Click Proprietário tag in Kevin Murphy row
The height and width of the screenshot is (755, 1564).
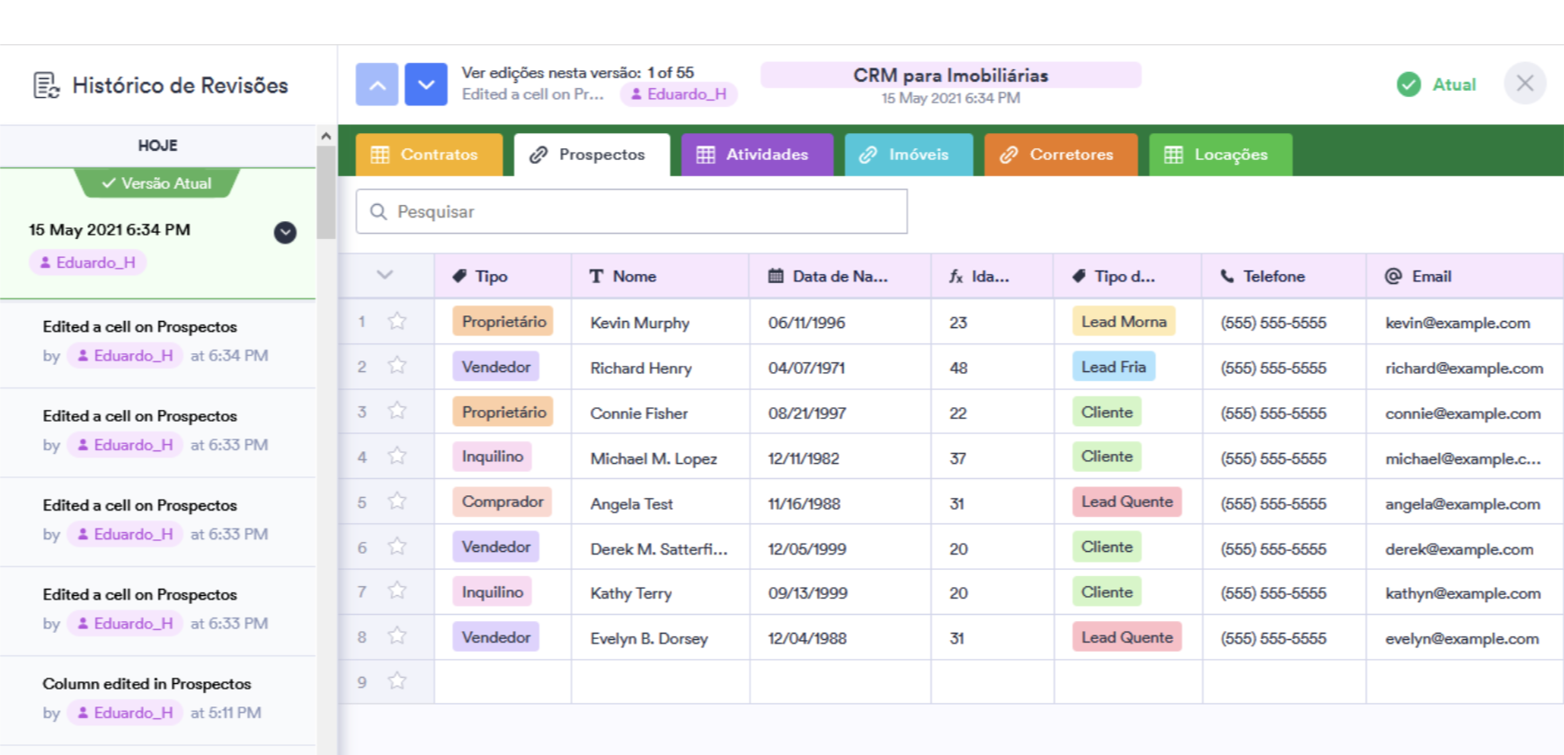(503, 321)
